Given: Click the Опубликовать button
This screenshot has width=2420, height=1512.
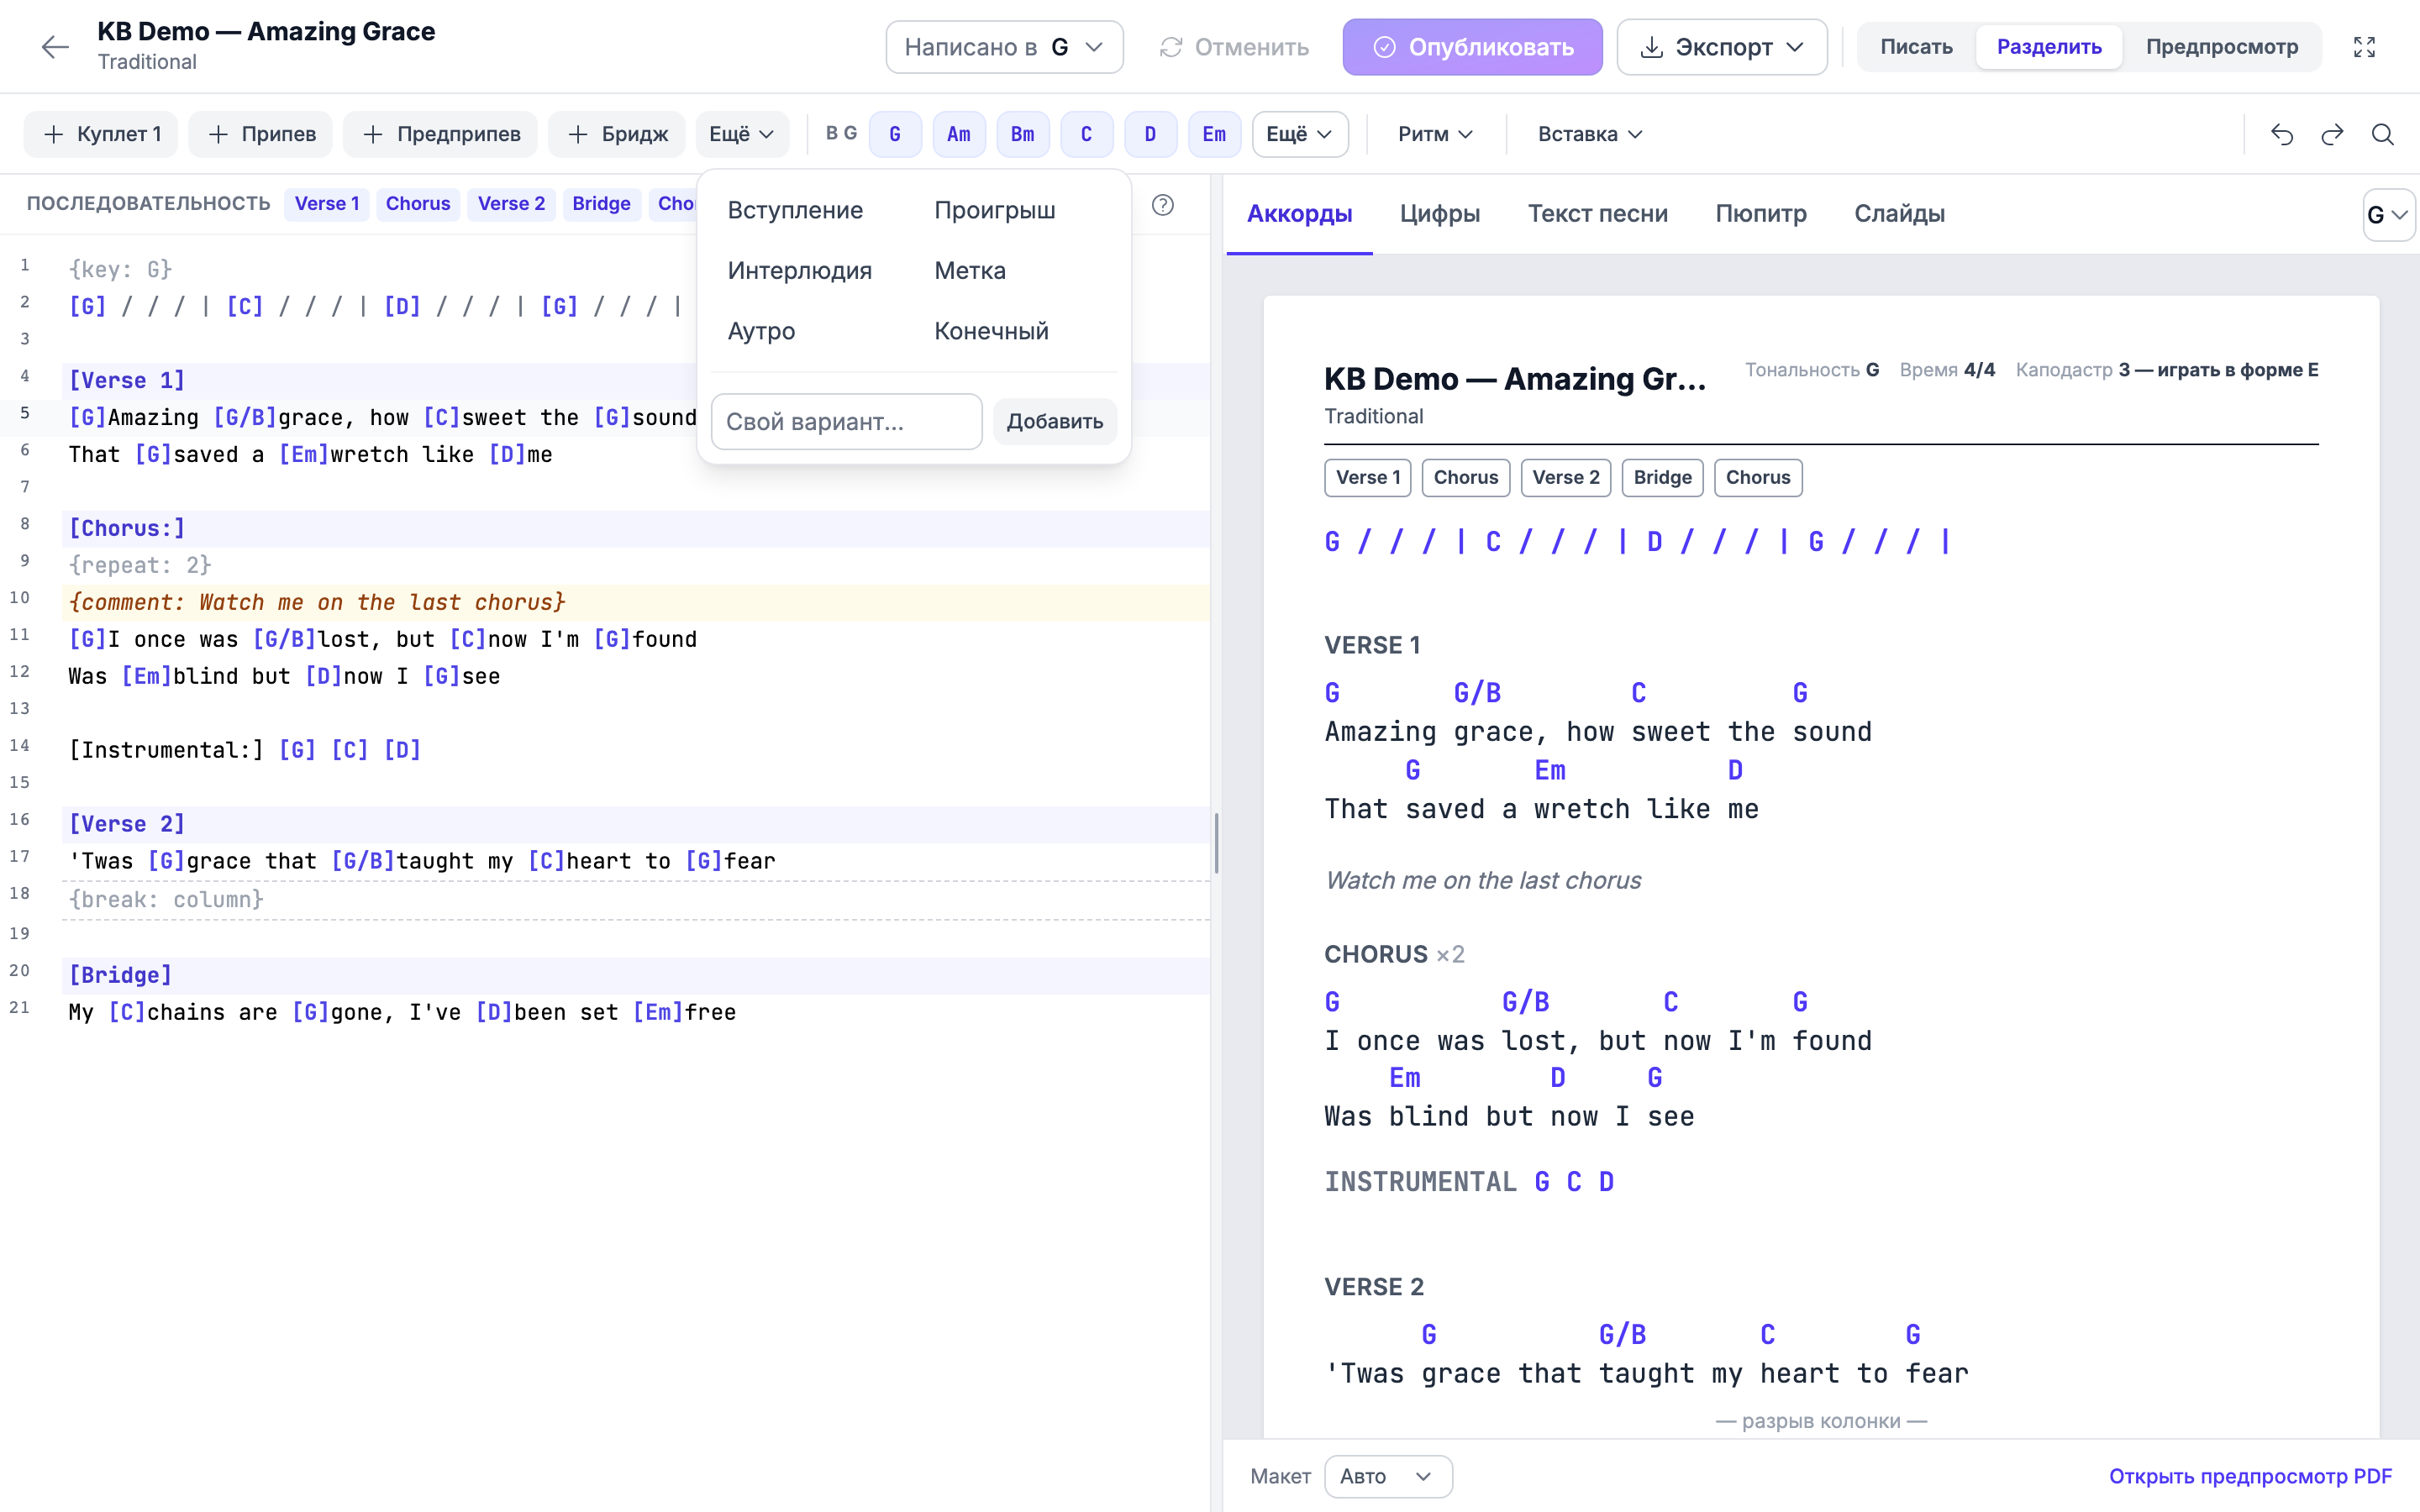Looking at the screenshot, I should point(1472,47).
